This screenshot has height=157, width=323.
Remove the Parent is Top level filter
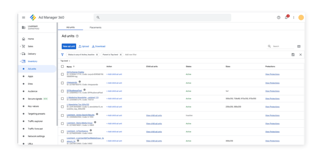(121, 55)
